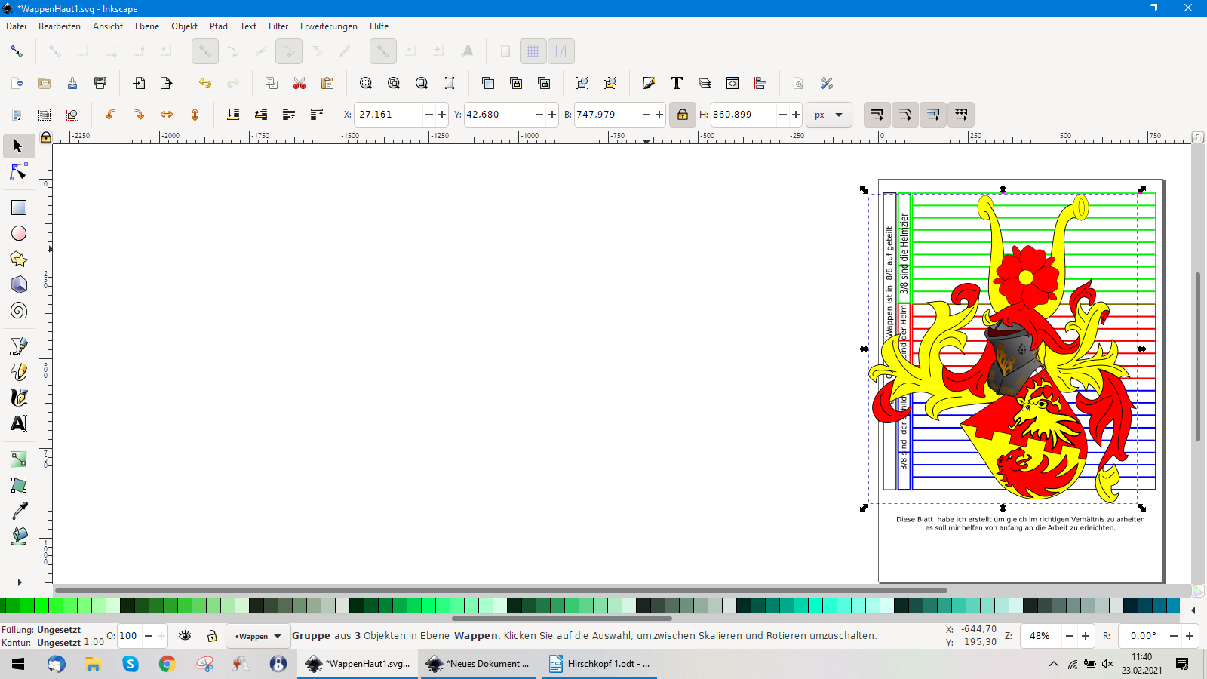Click the Cut scissors icon
1207x679 pixels.
tap(299, 83)
